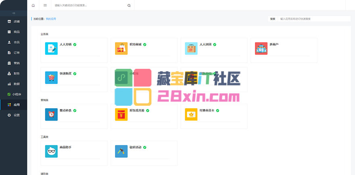Click the 人人分销 app title

pos(66,45)
